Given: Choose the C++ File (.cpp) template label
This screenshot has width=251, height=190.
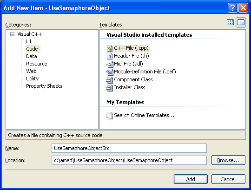Looking at the screenshot, I should point(132,48).
